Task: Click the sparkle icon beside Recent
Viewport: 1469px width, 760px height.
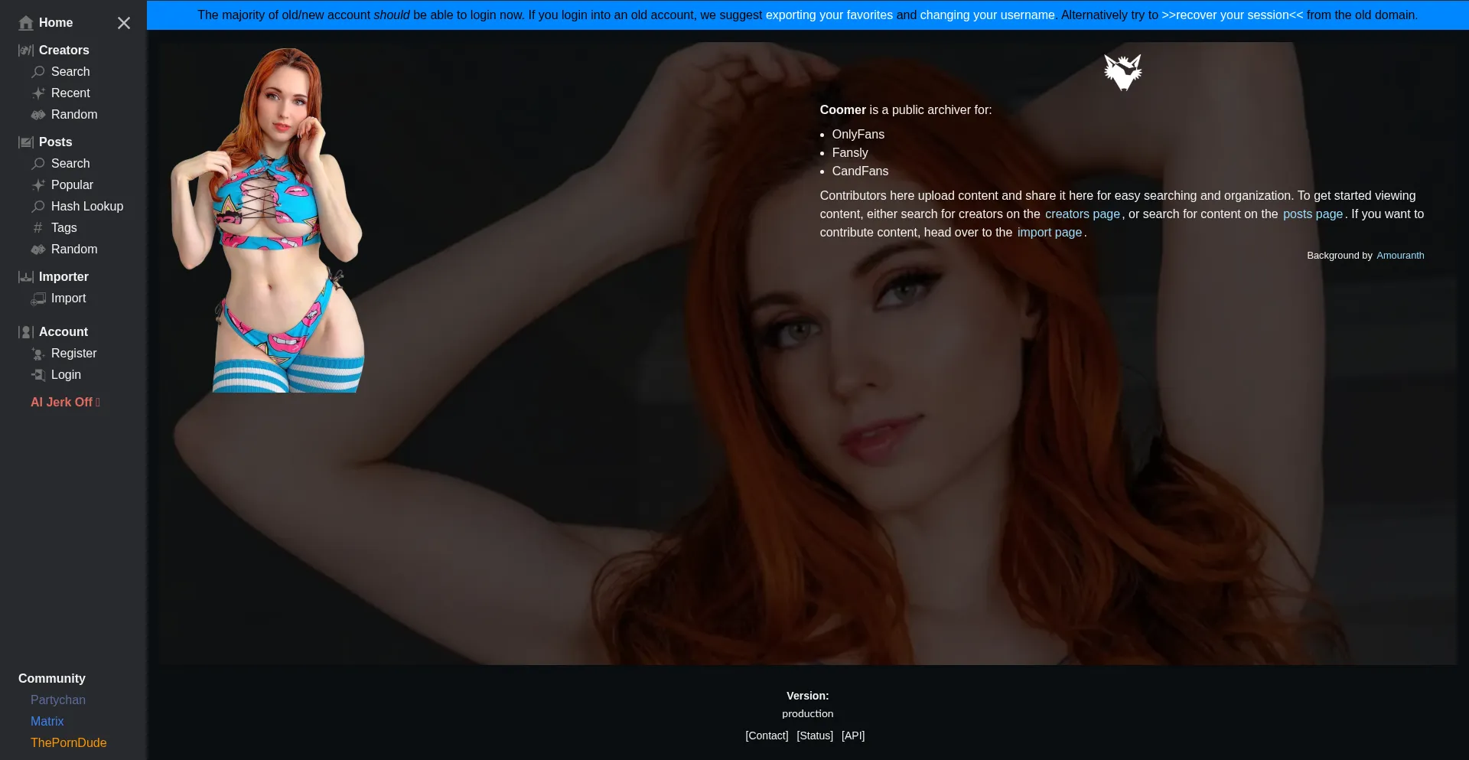Action: point(38,93)
